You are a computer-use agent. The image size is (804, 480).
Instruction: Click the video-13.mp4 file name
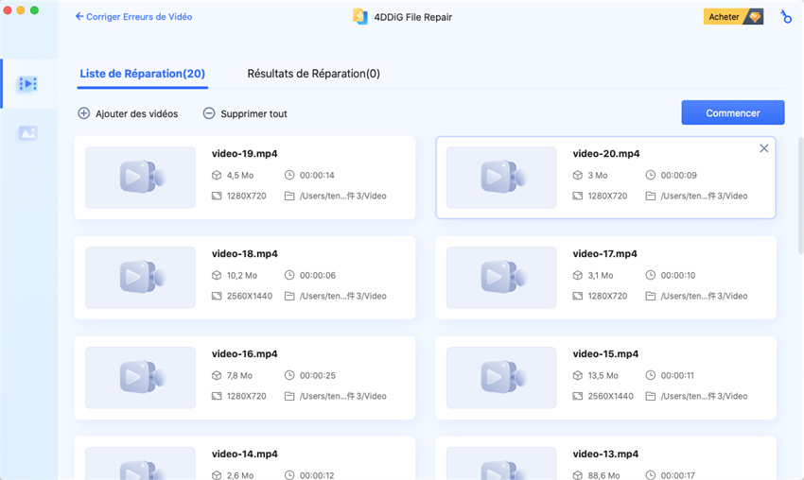coord(605,454)
